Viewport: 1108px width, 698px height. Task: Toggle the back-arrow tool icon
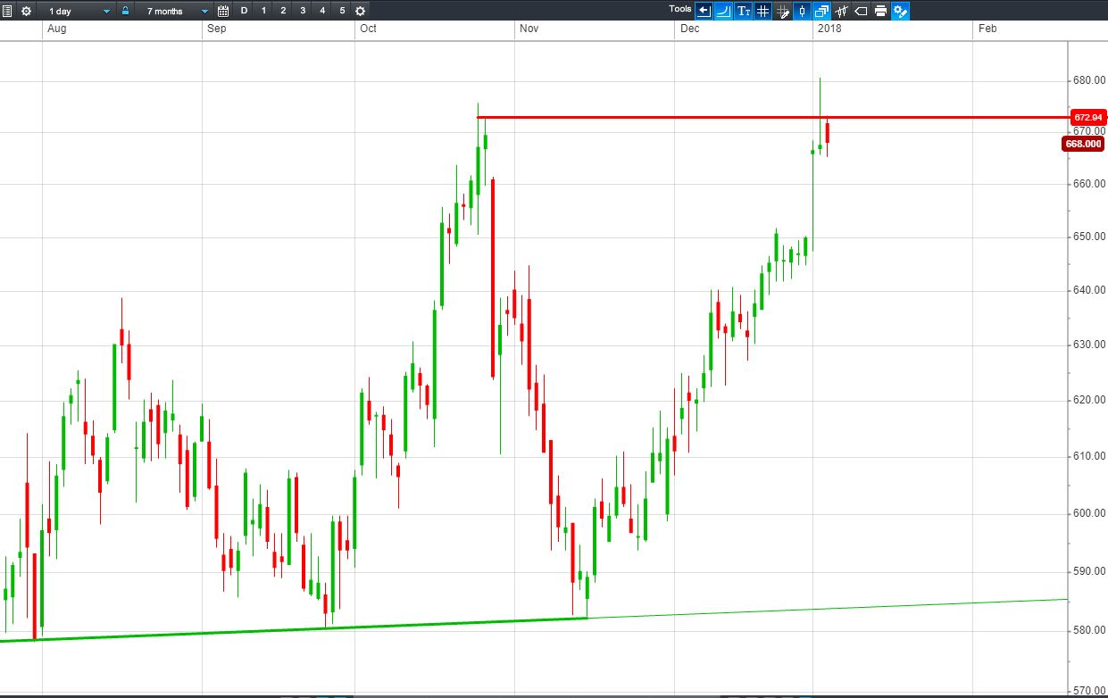(704, 11)
